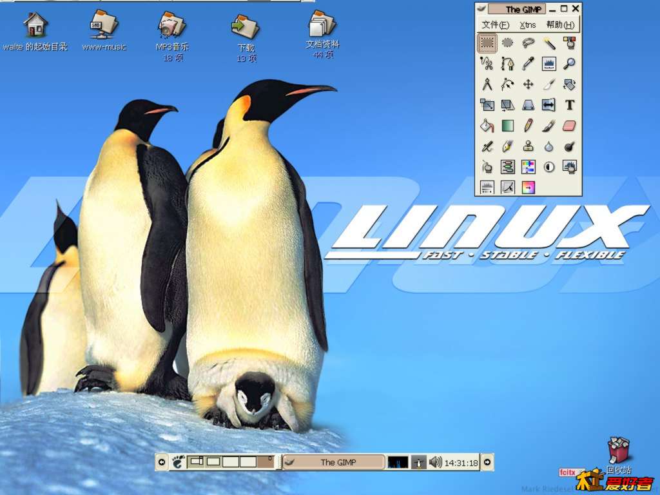Maximize the GIMP toolbox window
The width and height of the screenshot is (660, 495).
564,8
